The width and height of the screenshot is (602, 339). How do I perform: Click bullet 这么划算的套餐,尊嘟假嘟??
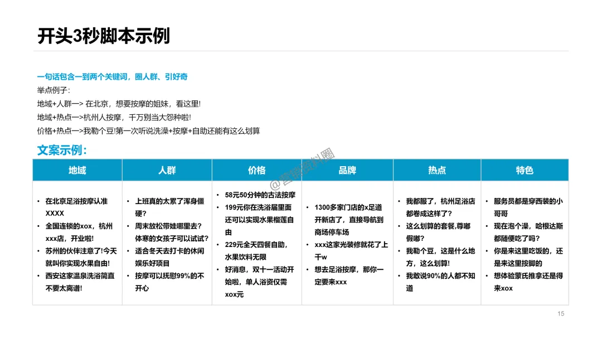438,233
